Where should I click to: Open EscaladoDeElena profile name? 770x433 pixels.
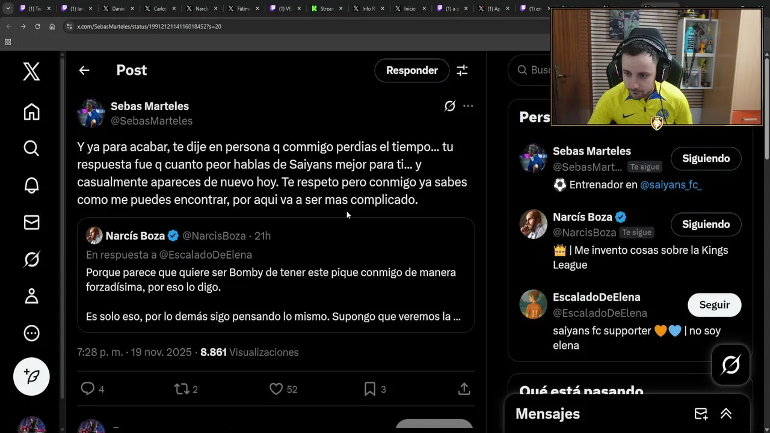click(x=596, y=297)
